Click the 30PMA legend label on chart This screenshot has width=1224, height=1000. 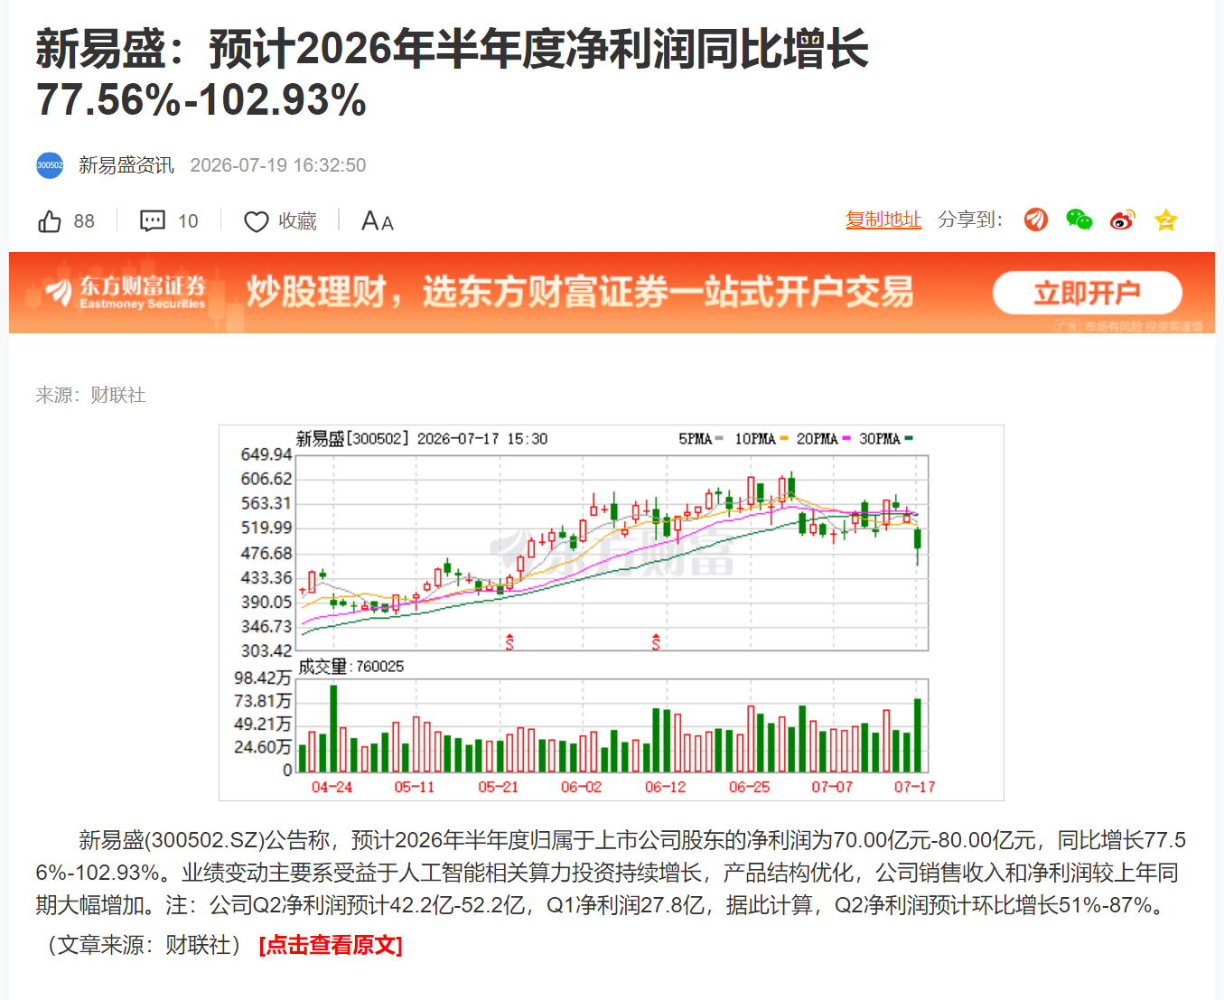tap(880, 439)
